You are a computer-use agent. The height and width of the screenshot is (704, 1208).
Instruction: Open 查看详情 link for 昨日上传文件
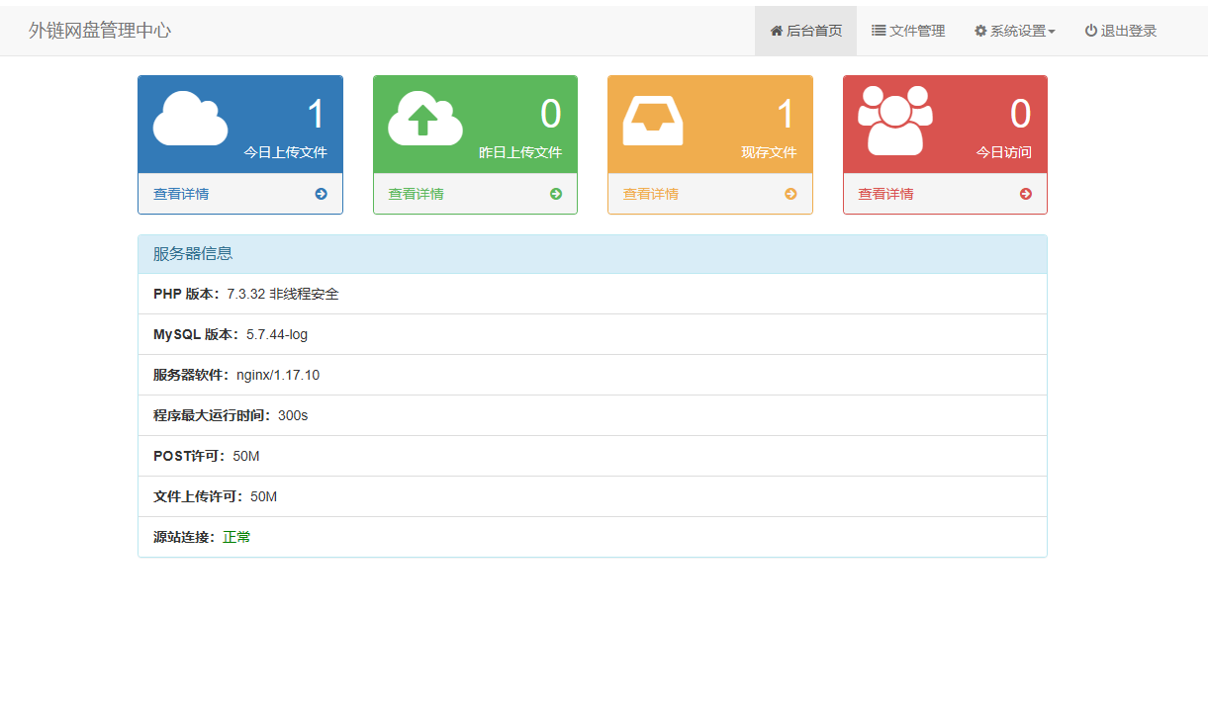416,194
